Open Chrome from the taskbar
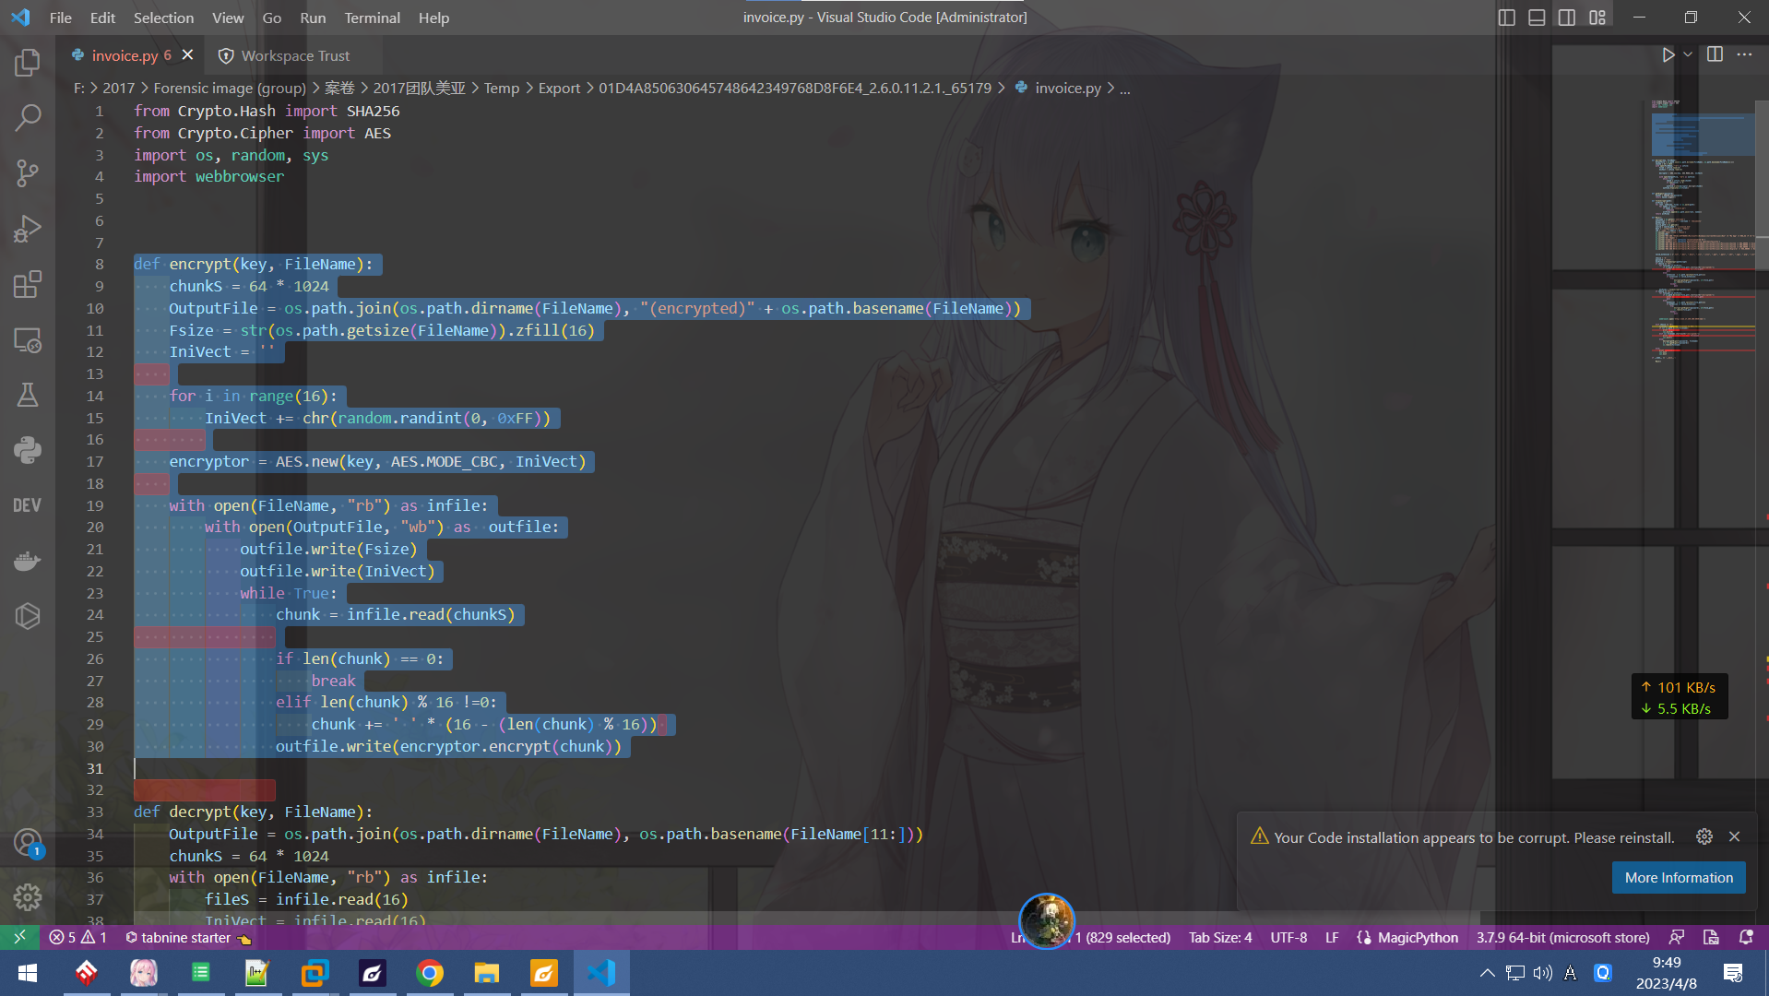 (x=429, y=973)
